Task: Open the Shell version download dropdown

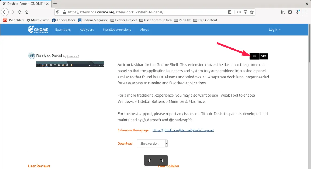Action: coord(152,143)
